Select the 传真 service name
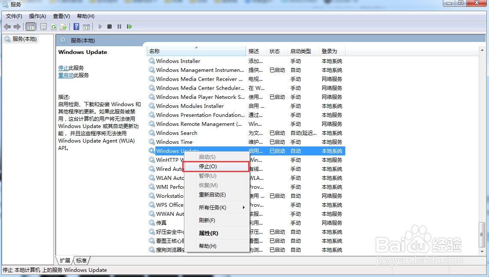489x277 pixels. coord(161,223)
